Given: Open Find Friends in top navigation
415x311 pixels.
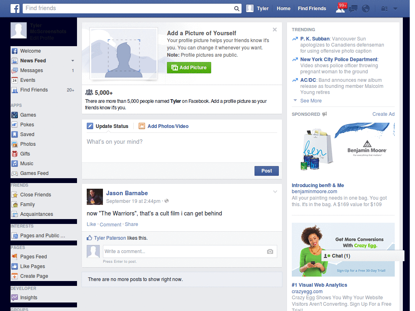Looking at the screenshot, I should click(312, 9).
